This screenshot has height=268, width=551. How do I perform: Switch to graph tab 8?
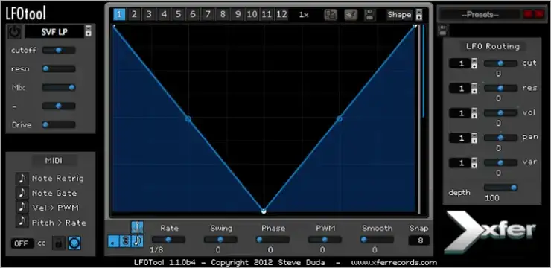point(223,15)
